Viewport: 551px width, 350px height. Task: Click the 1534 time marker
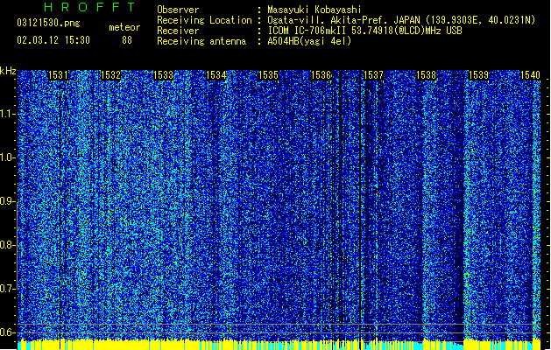point(215,75)
